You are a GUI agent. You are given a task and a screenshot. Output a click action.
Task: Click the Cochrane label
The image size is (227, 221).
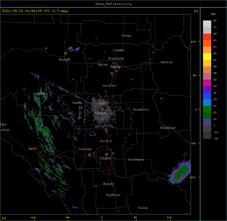point(85,149)
